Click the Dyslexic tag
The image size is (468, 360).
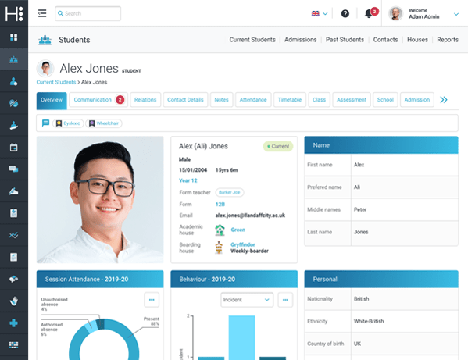tap(68, 123)
